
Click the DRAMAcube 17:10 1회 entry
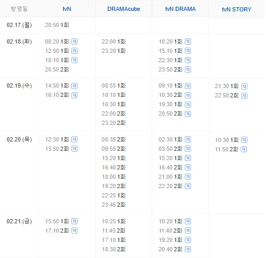pos(113,240)
